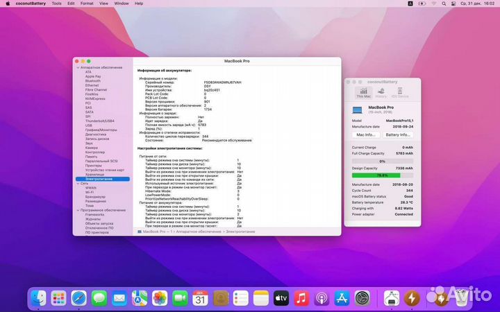The height and width of the screenshot is (312, 500).
Task: Click the Spotlight search icon in menu bar
Action: pos(444,3)
